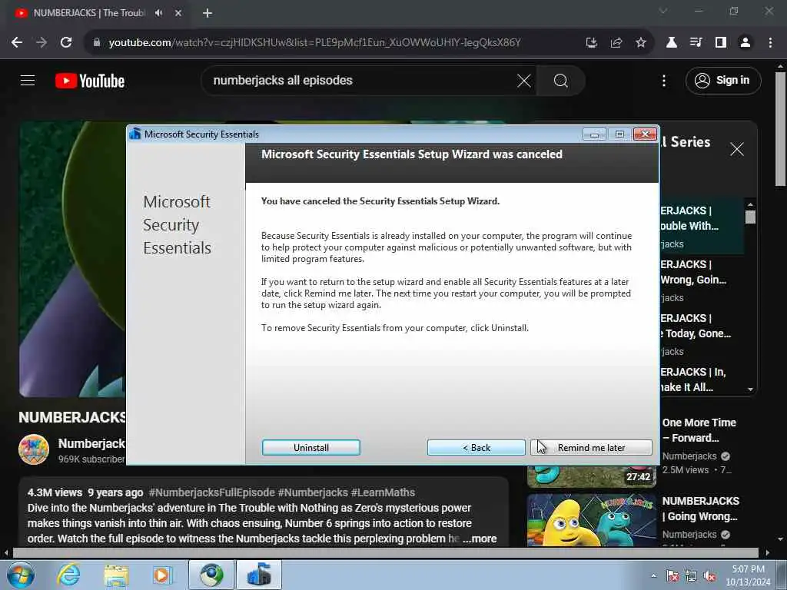
Task: Open the YouTube hamburger guide menu
Action: tap(28, 80)
